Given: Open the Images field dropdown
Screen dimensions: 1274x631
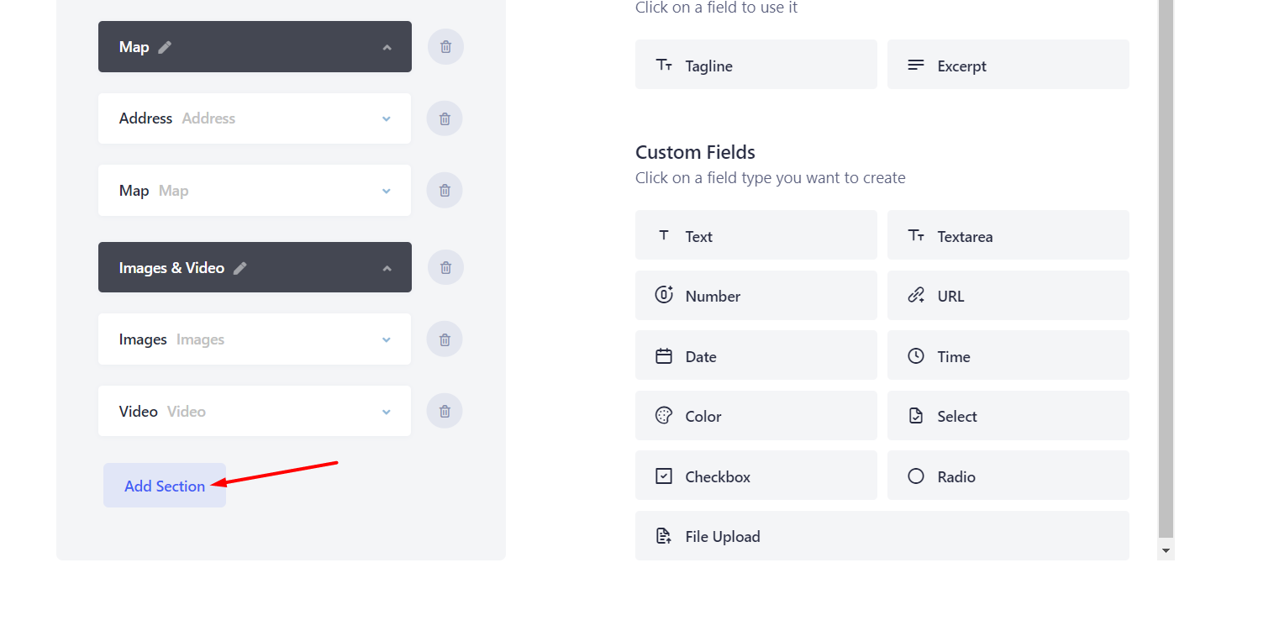Looking at the screenshot, I should coord(386,339).
